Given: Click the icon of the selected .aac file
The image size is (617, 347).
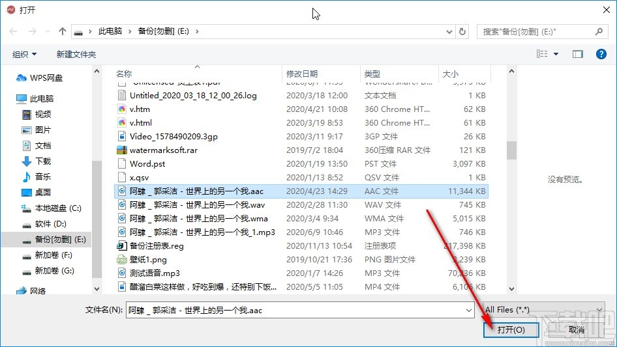Looking at the screenshot, I should 122,191.
